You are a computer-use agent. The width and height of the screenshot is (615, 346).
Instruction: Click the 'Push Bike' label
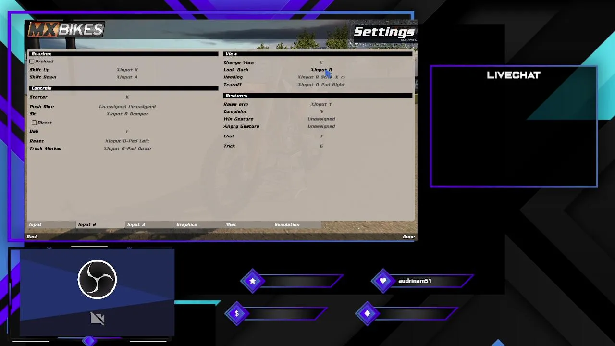42,107
